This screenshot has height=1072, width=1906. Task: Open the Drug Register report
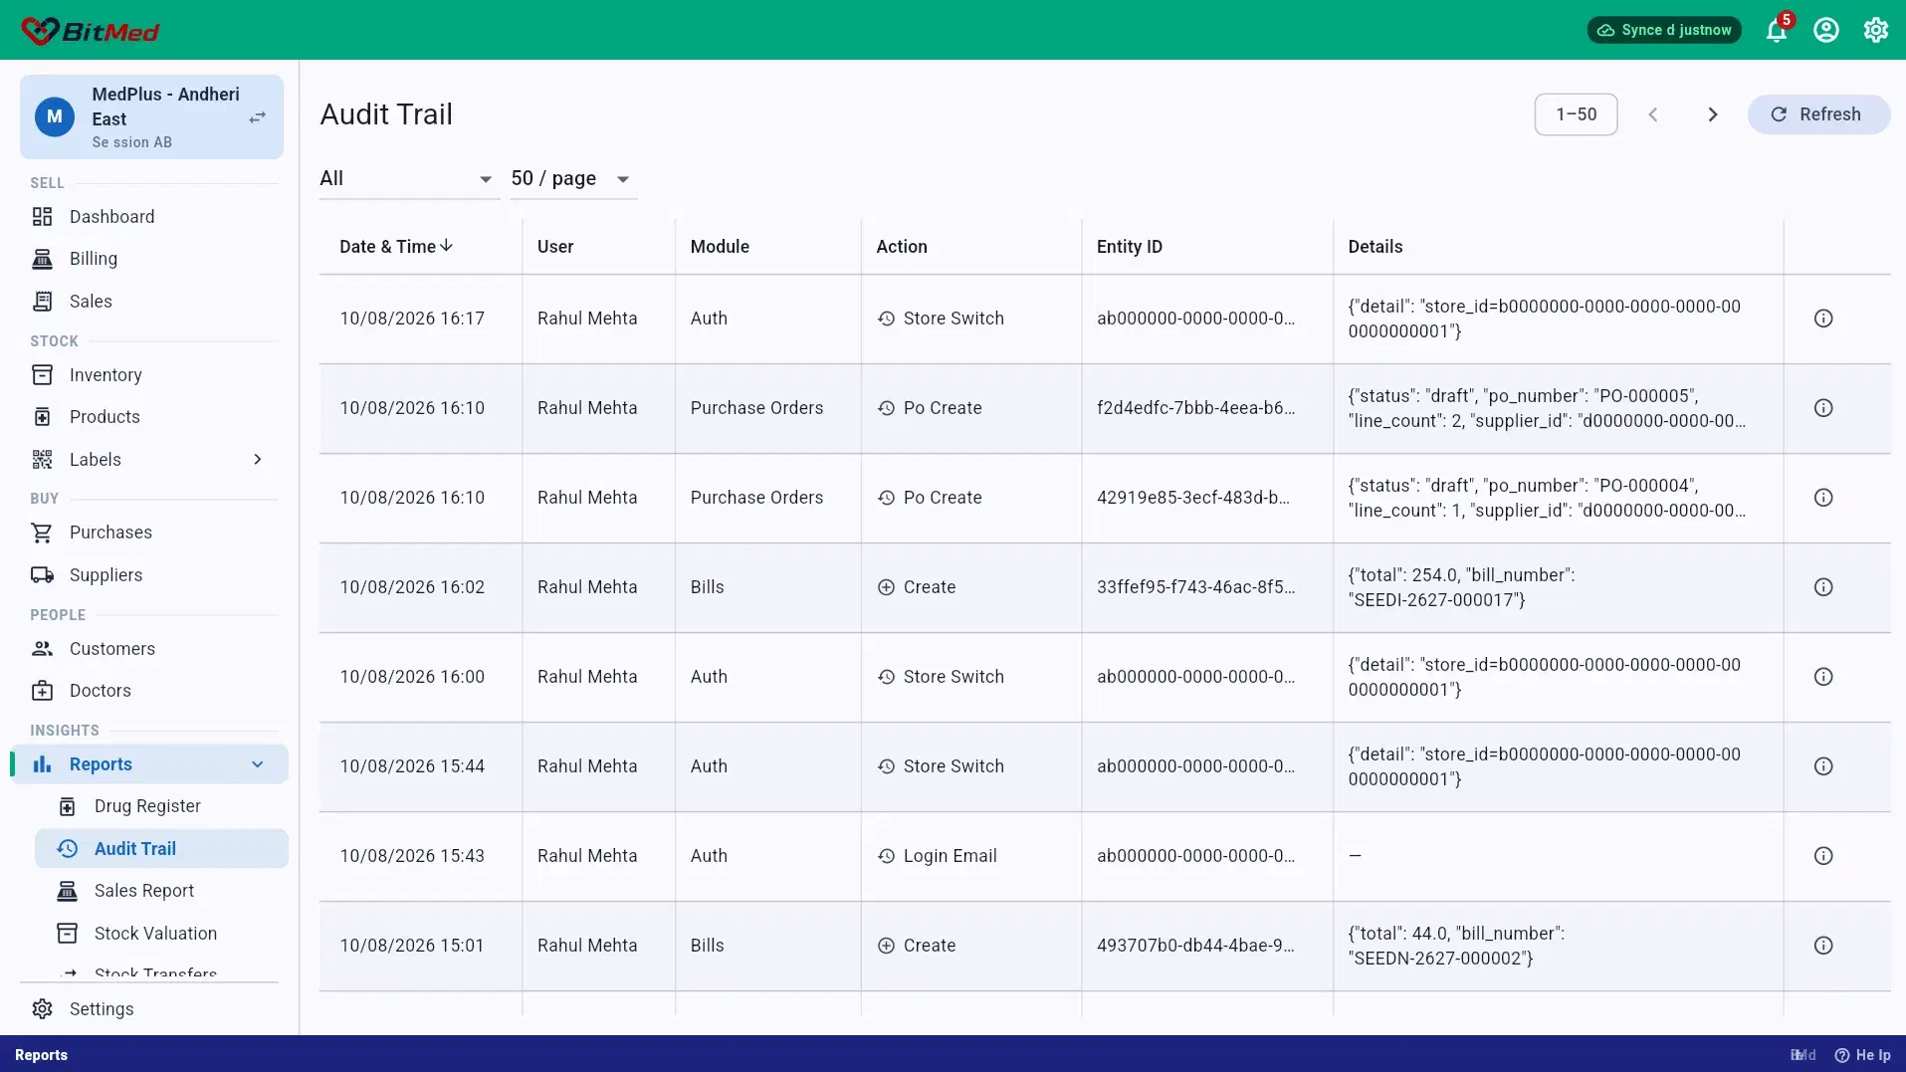pos(161,806)
